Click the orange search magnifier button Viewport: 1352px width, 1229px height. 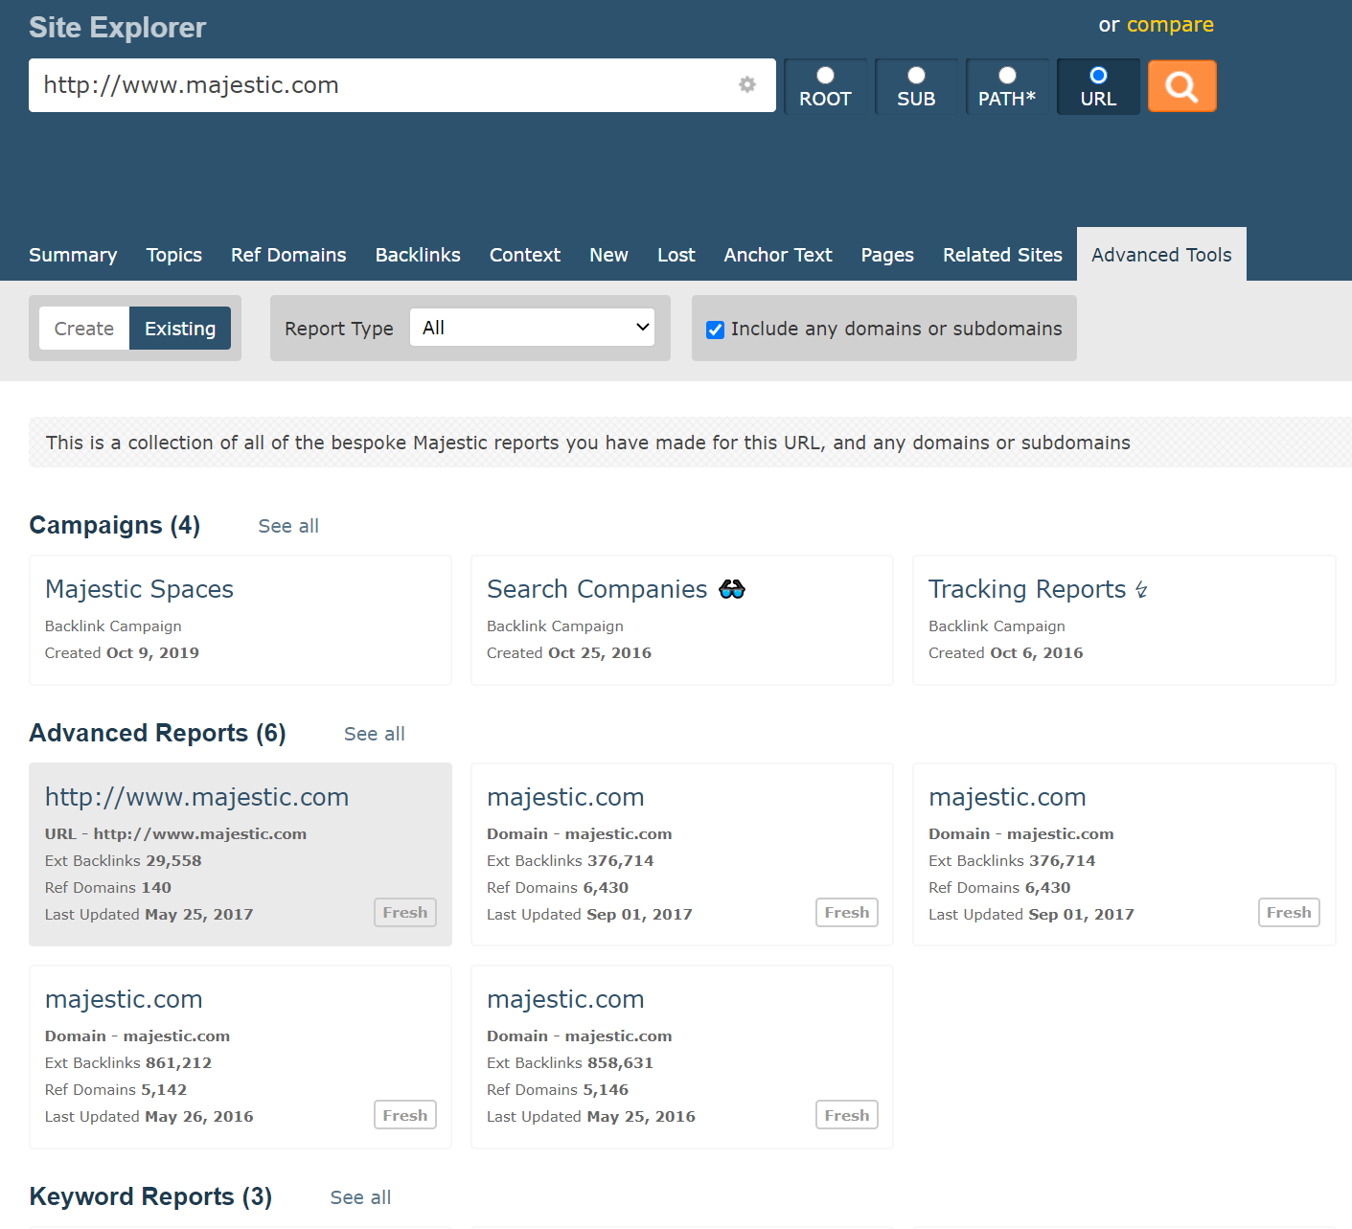(1181, 86)
